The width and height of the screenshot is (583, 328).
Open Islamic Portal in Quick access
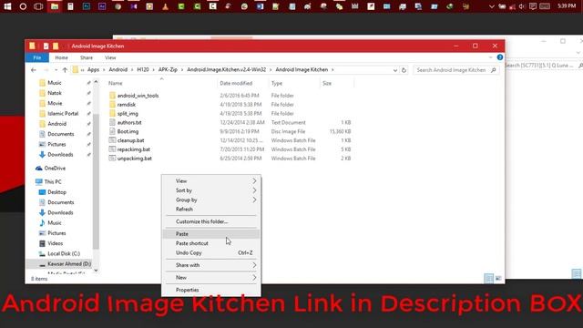pyautogui.click(x=63, y=113)
